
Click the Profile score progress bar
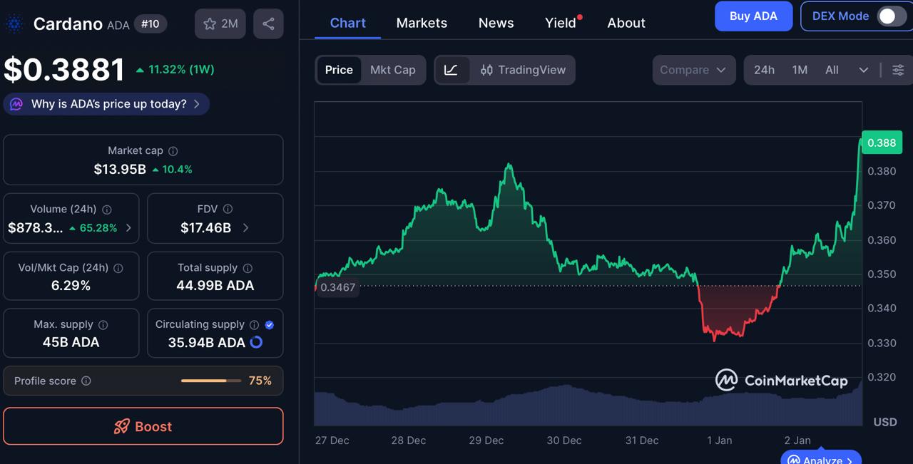[x=210, y=381]
